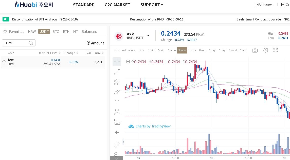Open the SUPPORT dropdown menu

[x=152, y=5]
